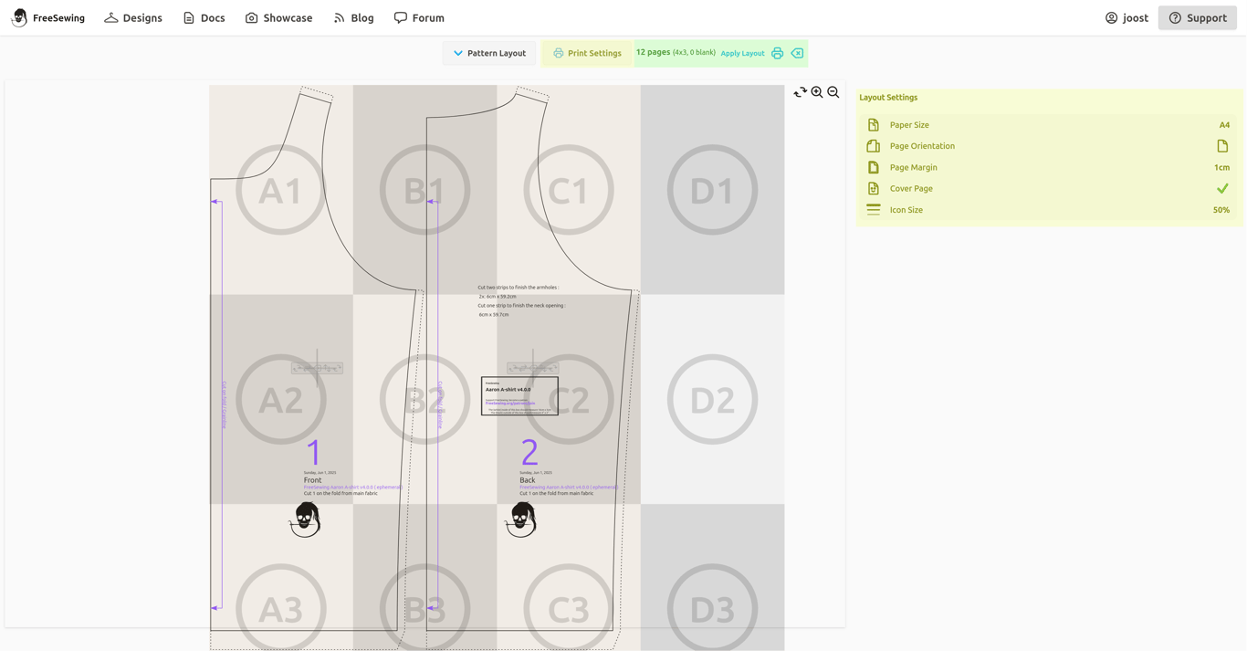Screen dimensions: 1247x651
Task: Click the Page Margin icon
Action: point(873,167)
